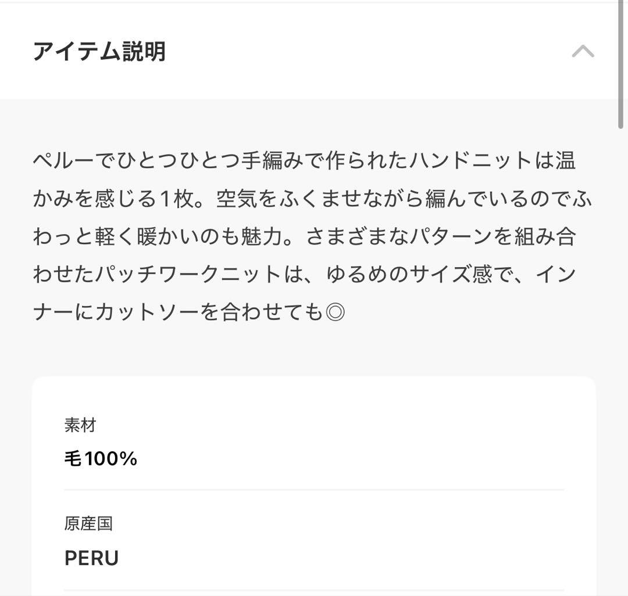This screenshot has height=596, width=628.
Task: Click the 毛100% material value
Action: (x=101, y=459)
